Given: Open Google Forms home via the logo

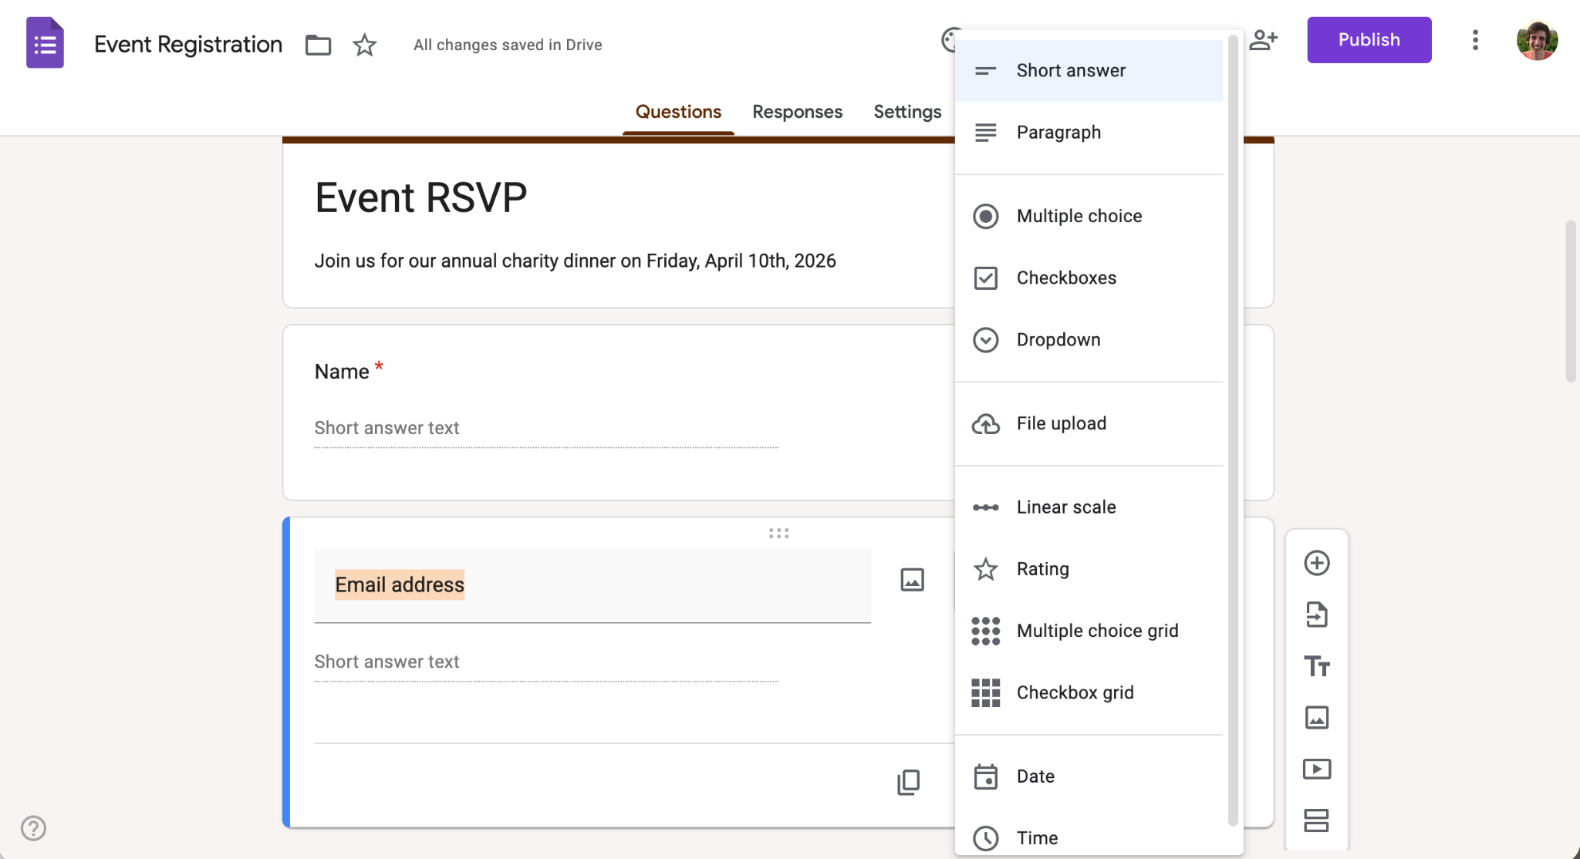Looking at the screenshot, I should pyautogui.click(x=45, y=42).
